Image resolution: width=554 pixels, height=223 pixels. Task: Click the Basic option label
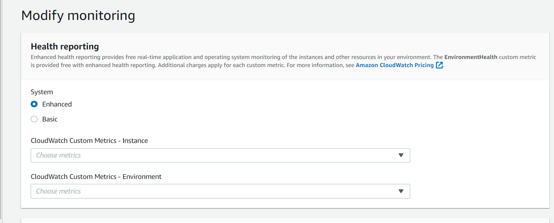50,119
